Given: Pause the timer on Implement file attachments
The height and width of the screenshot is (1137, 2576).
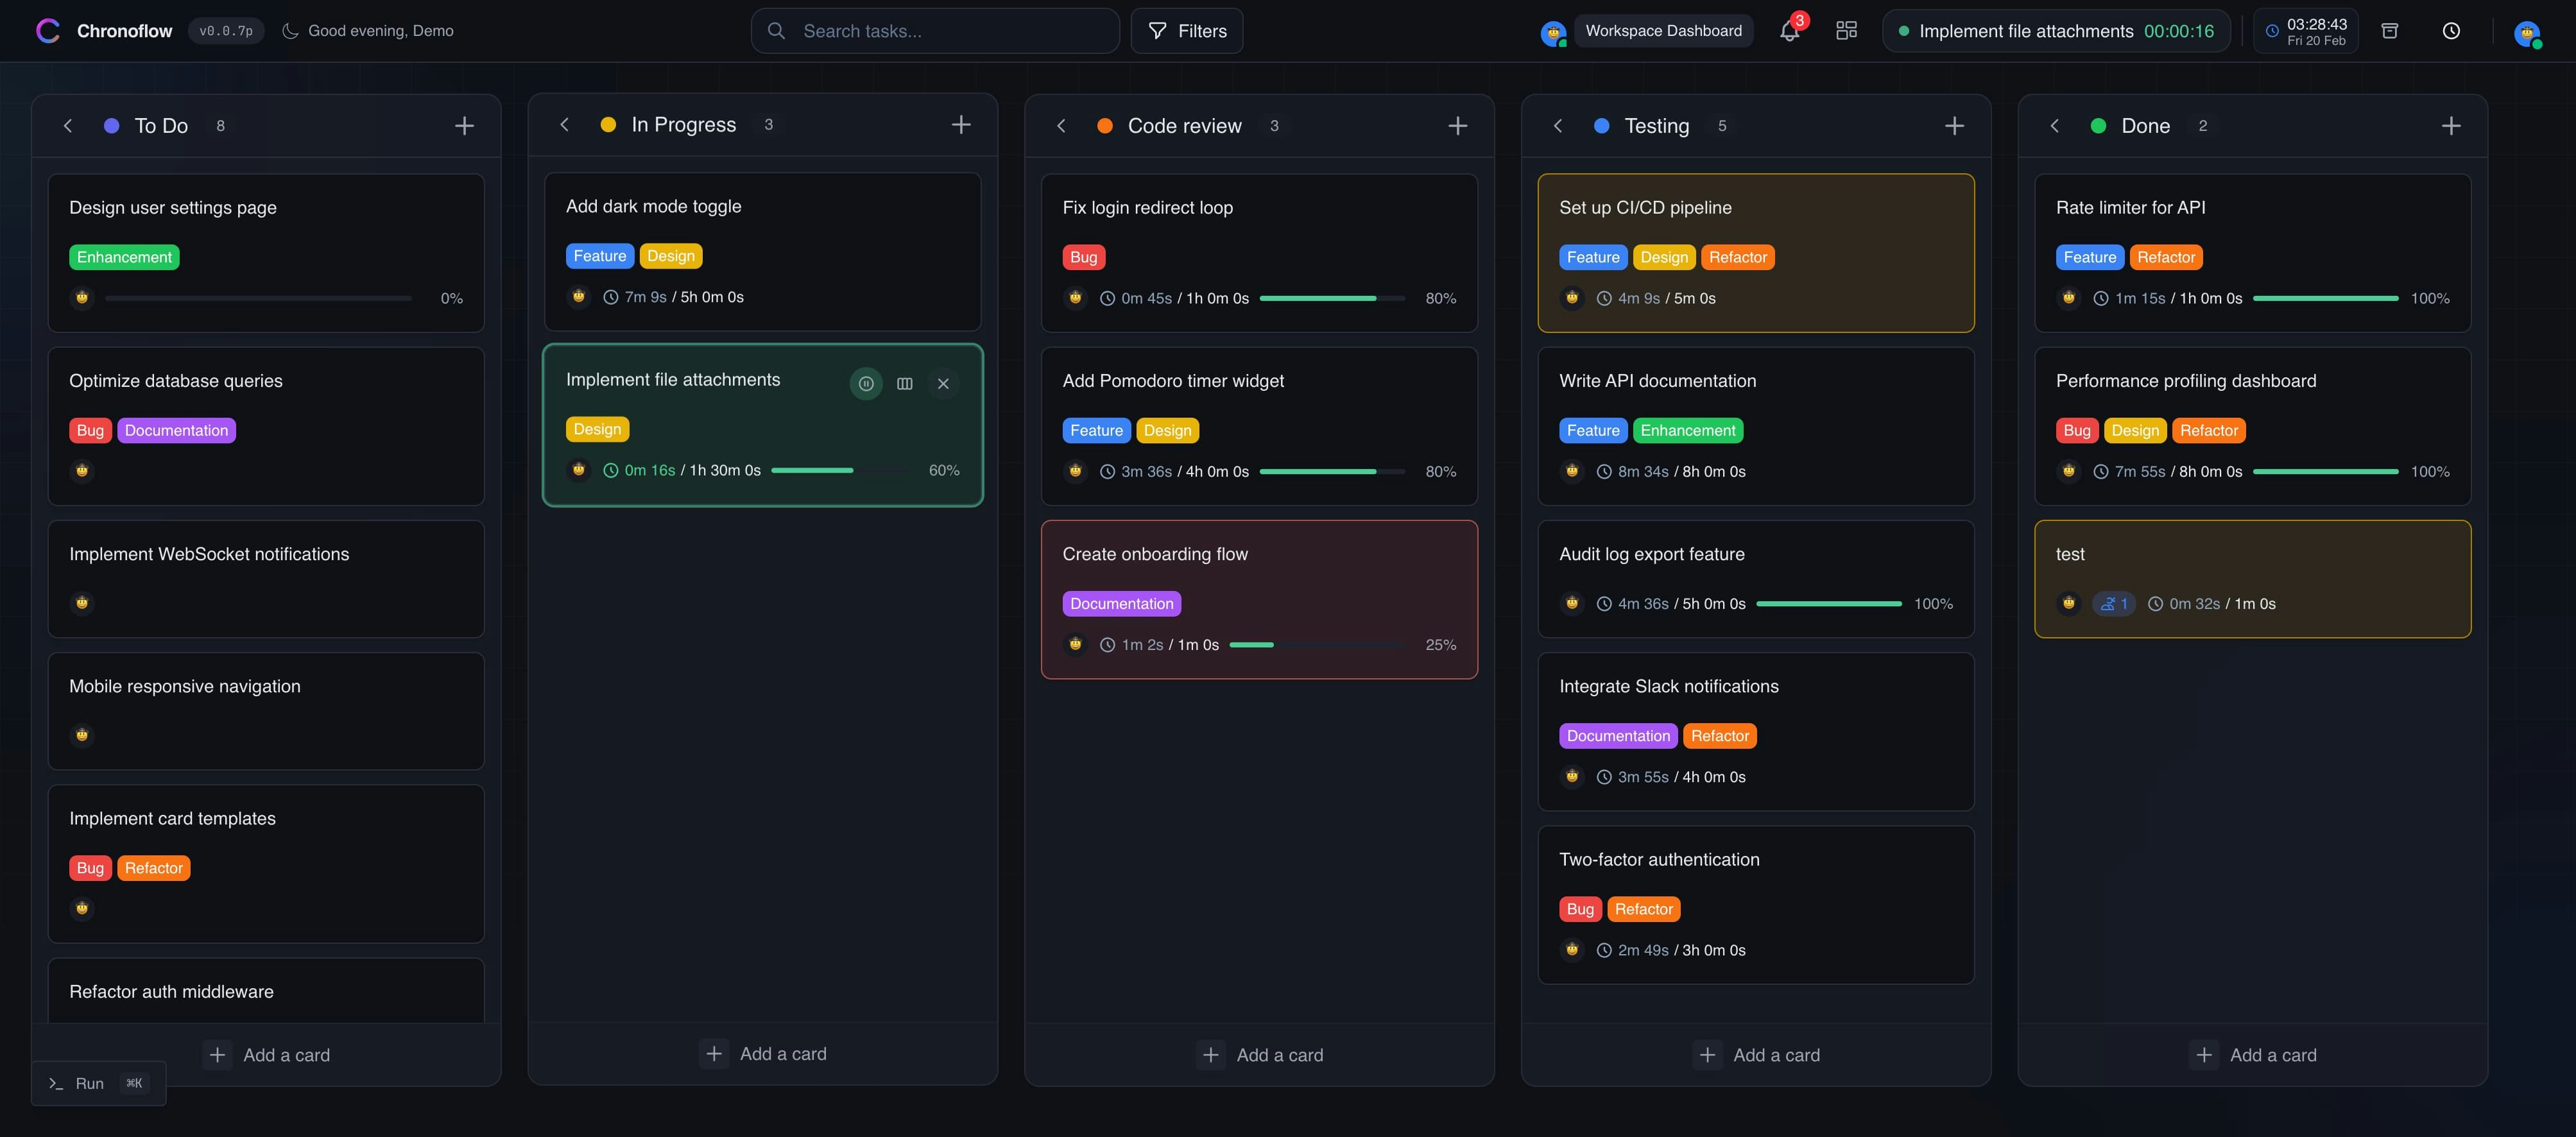Looking at the screenshot, I should pos(865,383).
